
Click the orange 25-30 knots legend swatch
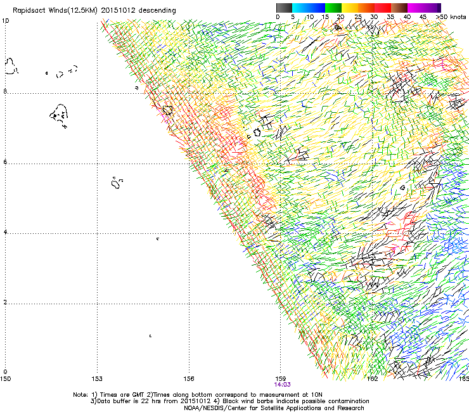366,8
